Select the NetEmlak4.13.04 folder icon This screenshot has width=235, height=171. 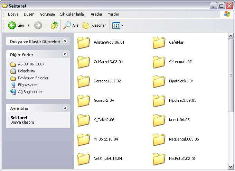click(84, 159)
